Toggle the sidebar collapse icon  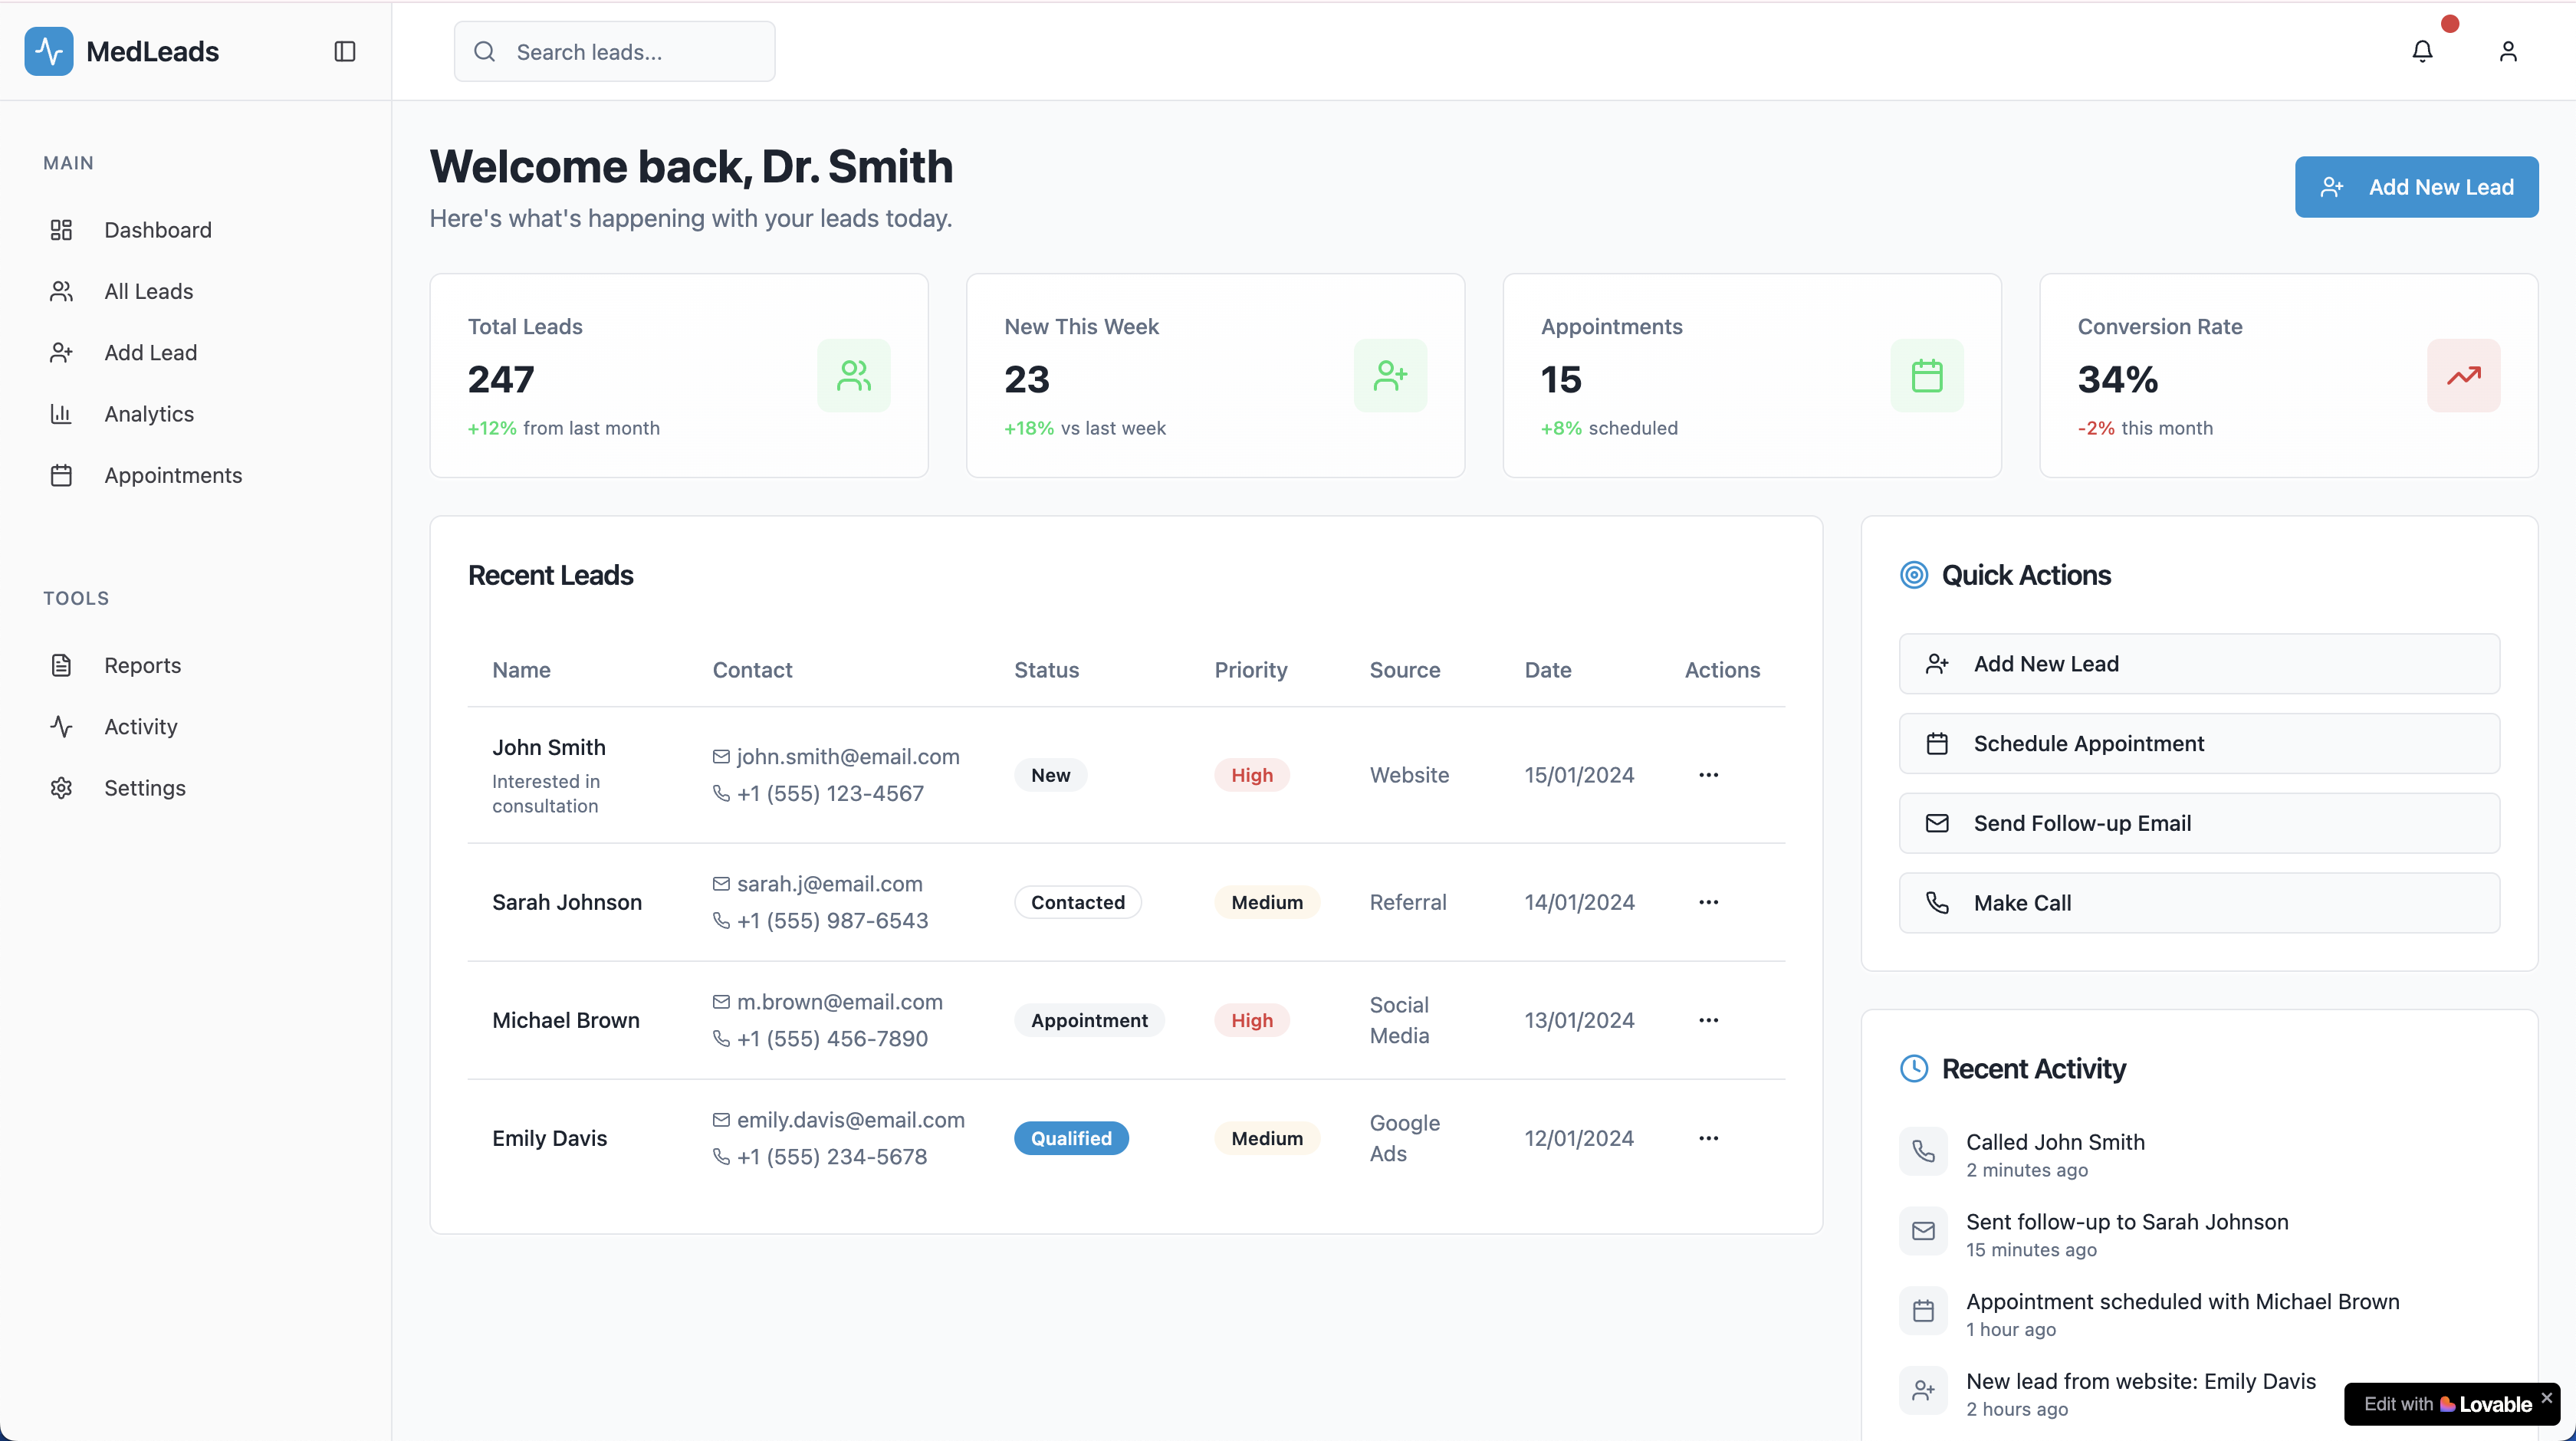point(345,51)
